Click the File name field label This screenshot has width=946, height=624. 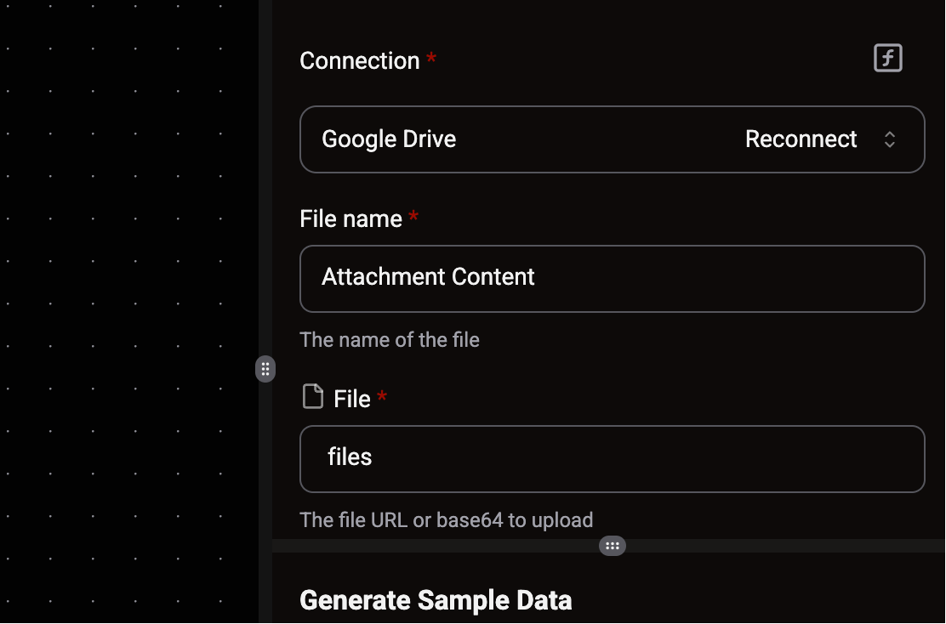point(350,218)
